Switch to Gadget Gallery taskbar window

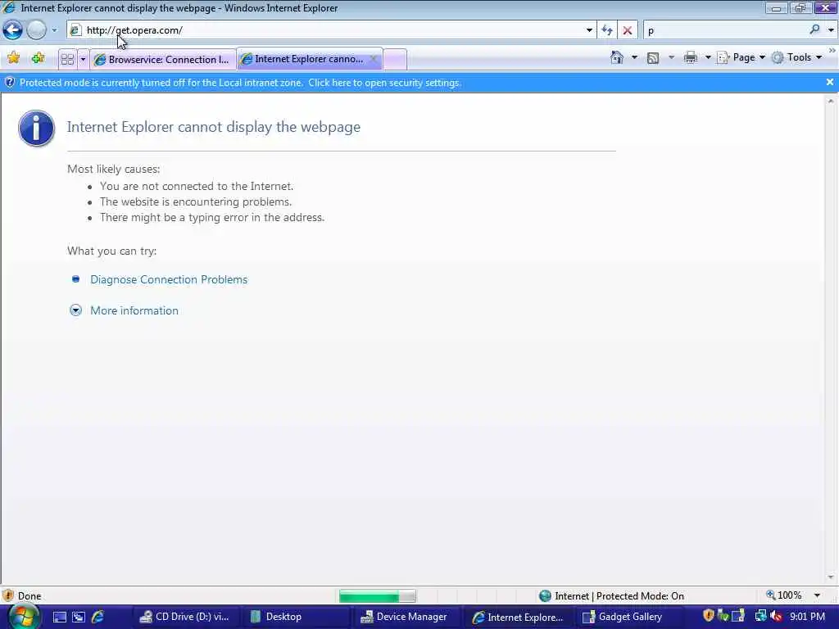[627, 617]
